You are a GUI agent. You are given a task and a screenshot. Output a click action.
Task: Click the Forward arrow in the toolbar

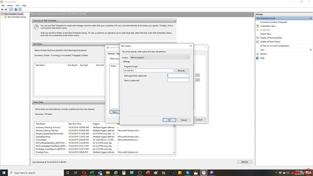[x=6, y=10]
